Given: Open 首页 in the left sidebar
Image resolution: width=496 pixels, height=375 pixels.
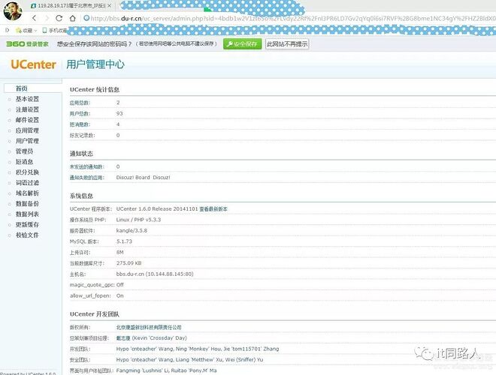Looking at the screenshot, I should [x=23, y=89].
